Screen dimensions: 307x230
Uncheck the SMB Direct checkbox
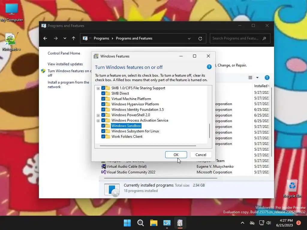(x=103, y=93)
